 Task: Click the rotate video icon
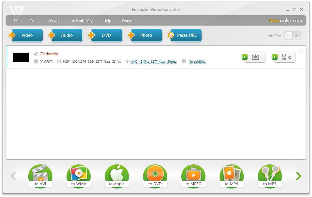289,57
